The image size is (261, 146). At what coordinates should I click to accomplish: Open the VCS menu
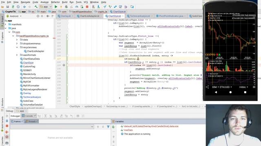86,2
